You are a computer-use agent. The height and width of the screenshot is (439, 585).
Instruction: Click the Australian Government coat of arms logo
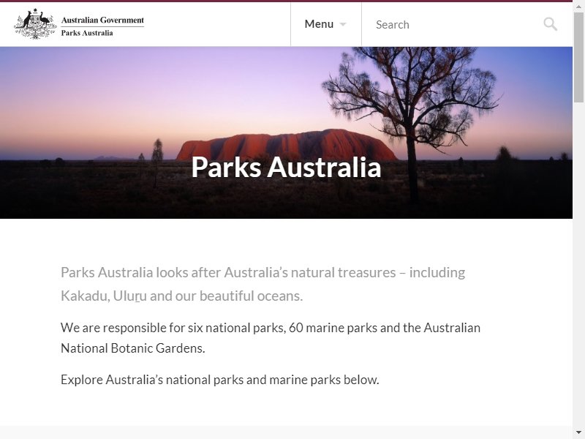point(35,24)
